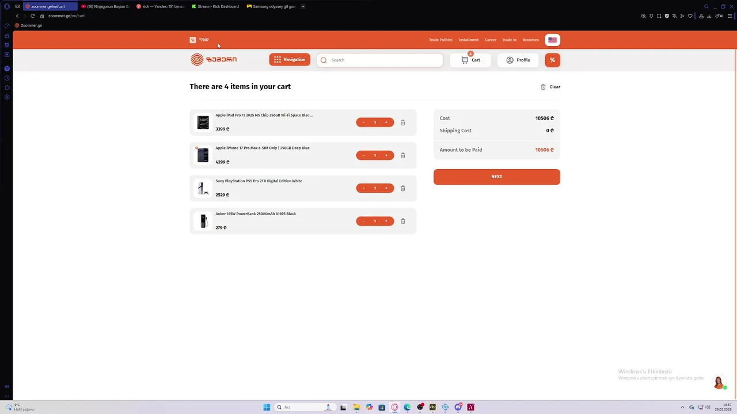Switch to Stream - Kick Dashboard tab
Image resolution: width=737 pixels, height=414 pixels.
point(216,6)
